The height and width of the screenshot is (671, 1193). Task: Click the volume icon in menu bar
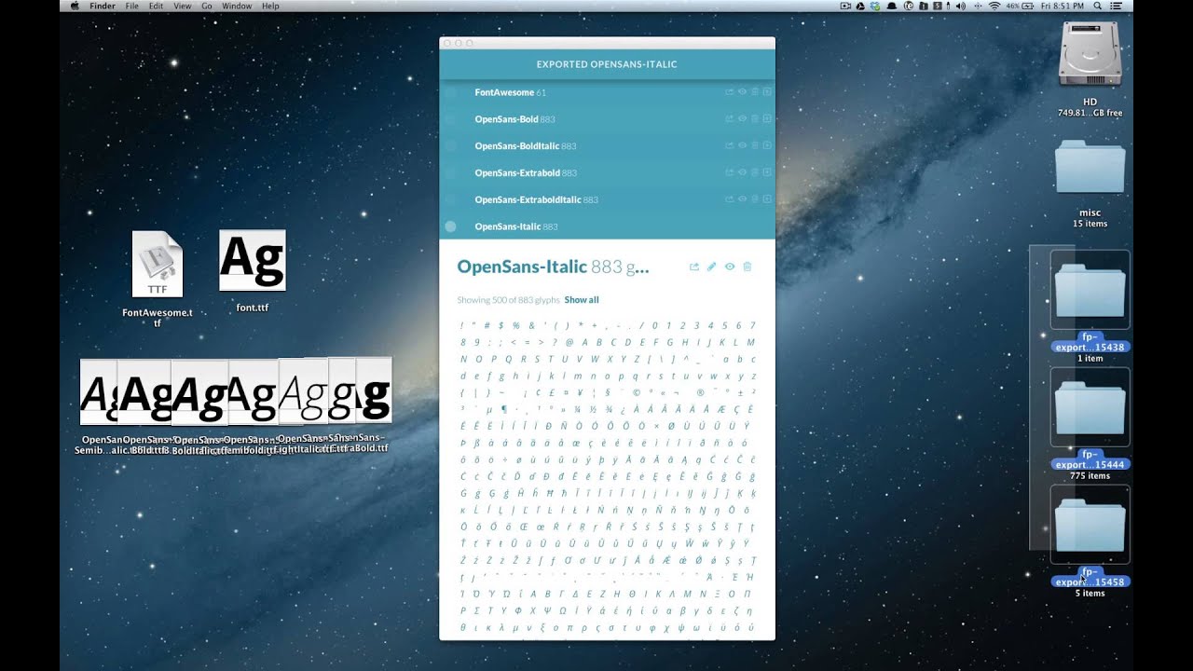click(x=961, y=6)
